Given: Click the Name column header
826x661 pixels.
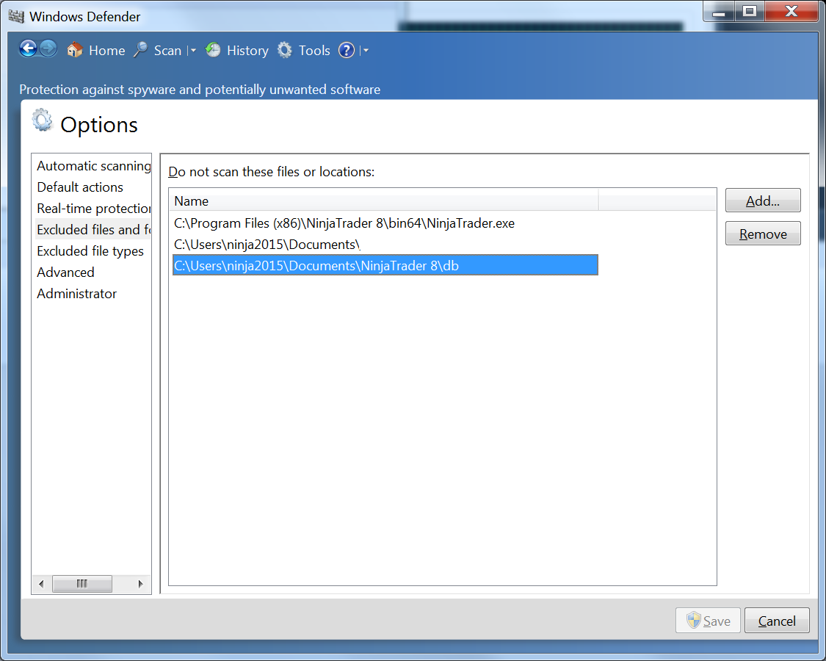Looking at the screenshot, I should [x=384, y=201].
